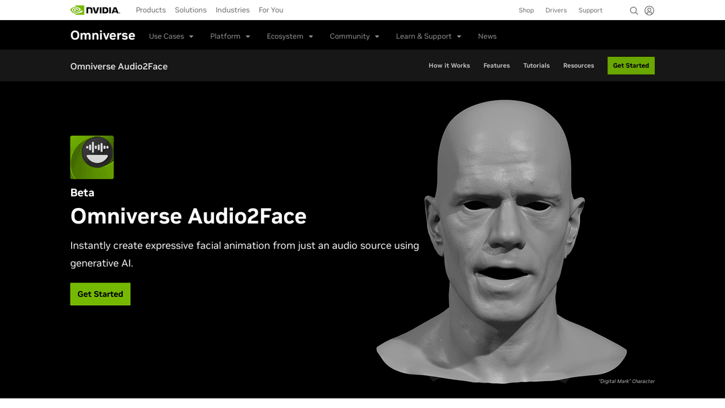Expand the Community dropdown menu
The height and width of the screenshot is (408, 725).
(354, 36)
